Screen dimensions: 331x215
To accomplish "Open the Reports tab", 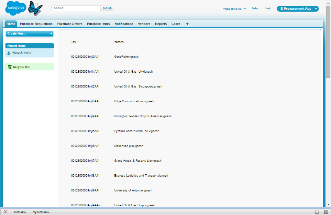I will click(x=161, y=24).
